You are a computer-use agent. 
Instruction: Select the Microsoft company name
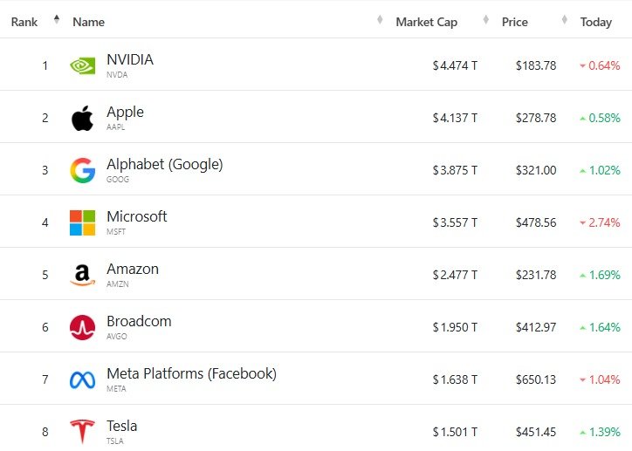137,217
